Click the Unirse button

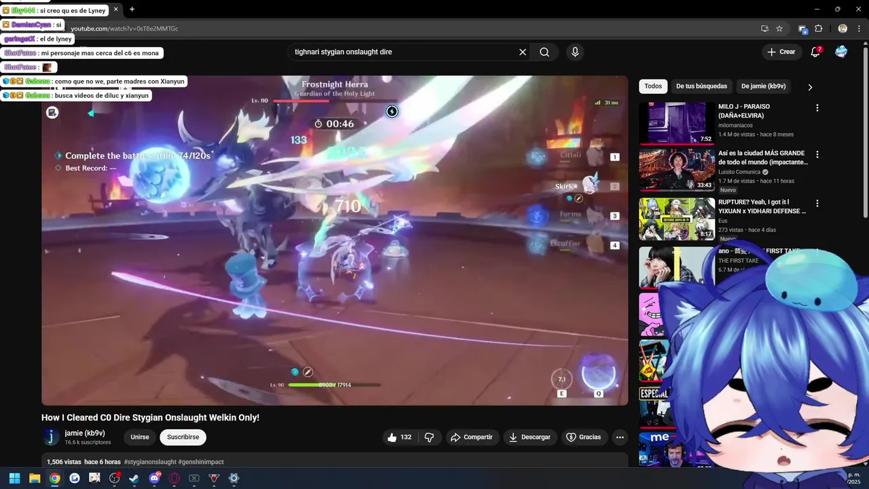tap(140, 437)
